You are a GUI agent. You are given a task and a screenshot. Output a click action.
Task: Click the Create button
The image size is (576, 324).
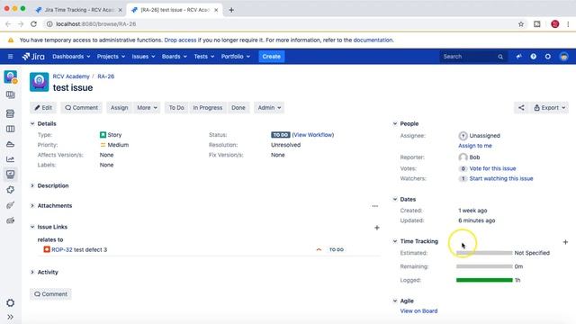(272, 56)
